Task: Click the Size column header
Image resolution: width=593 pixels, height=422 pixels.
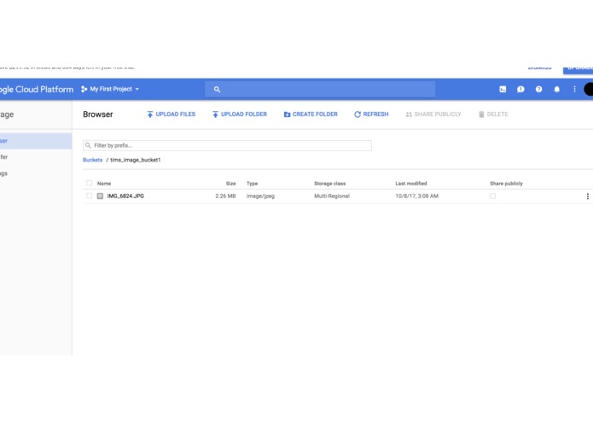Action: click(x=230, y=184)
